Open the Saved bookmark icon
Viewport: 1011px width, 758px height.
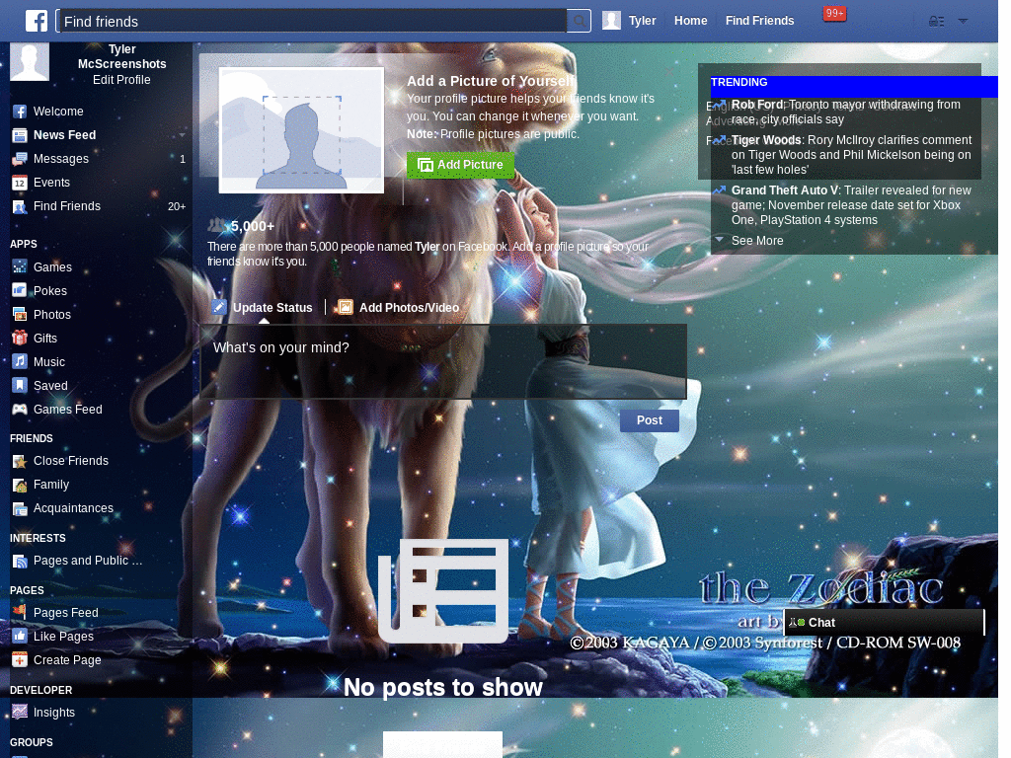pos(20,385)
